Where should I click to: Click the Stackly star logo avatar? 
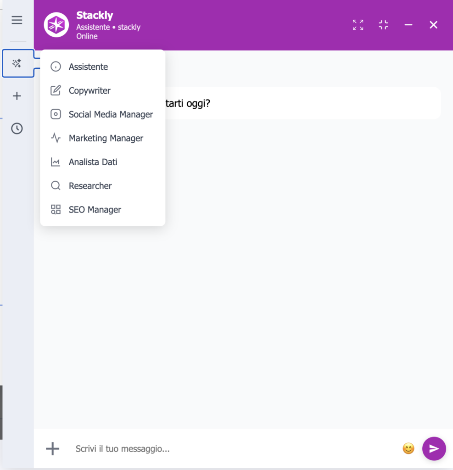(56, 25)
